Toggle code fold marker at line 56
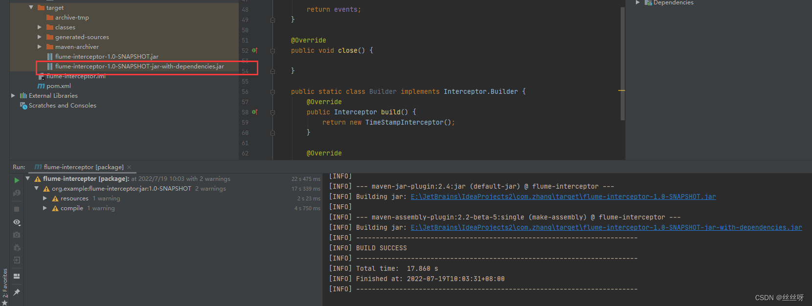 tap(272, 92)
